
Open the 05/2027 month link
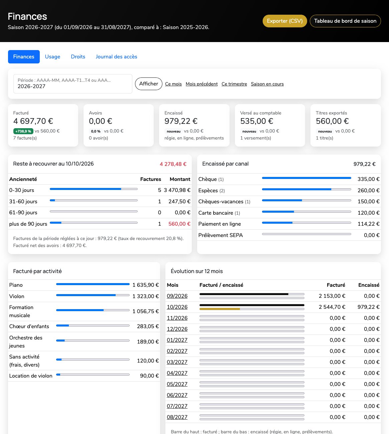click(x=177, y=384)
